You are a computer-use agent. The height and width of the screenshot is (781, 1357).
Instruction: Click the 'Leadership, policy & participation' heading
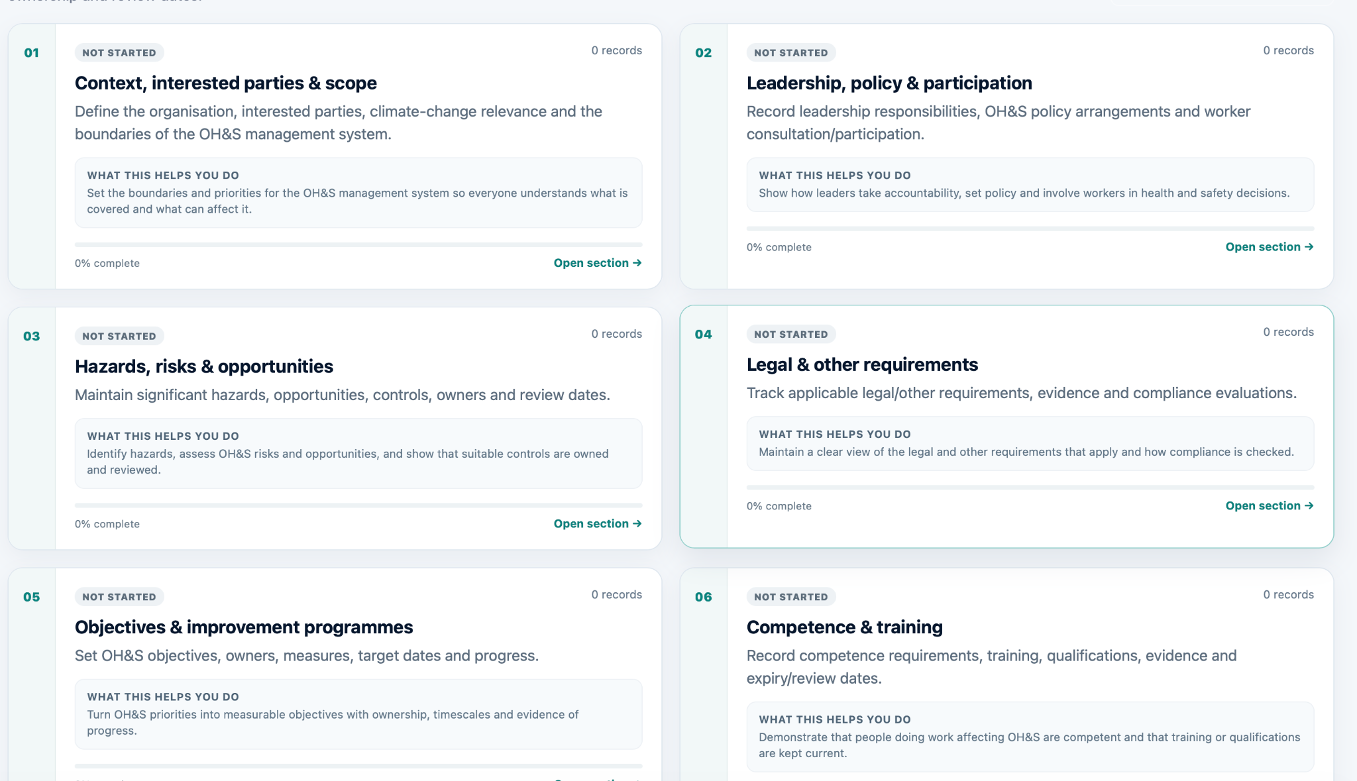coord(889,83)
